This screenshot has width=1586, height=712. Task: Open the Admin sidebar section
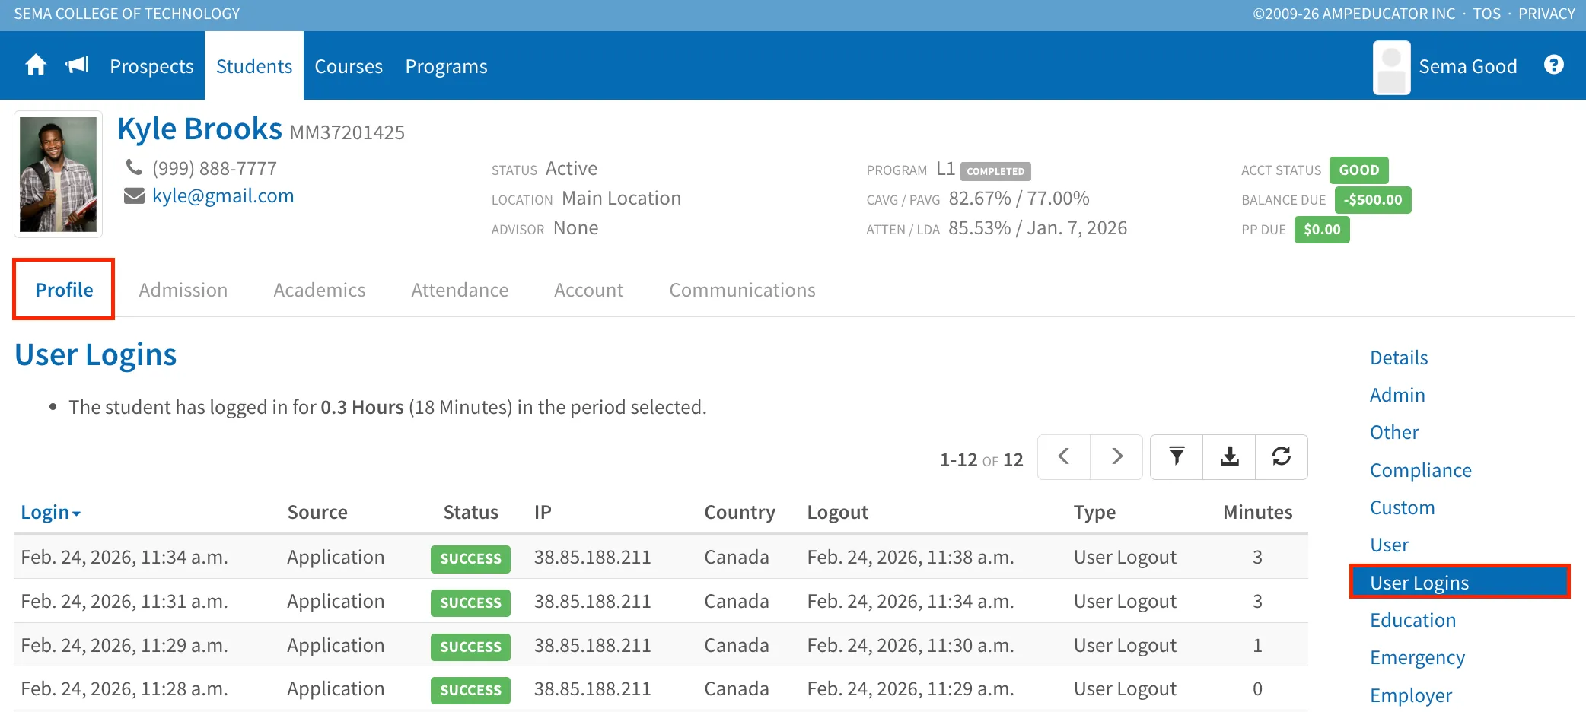tap(1397, 395)
